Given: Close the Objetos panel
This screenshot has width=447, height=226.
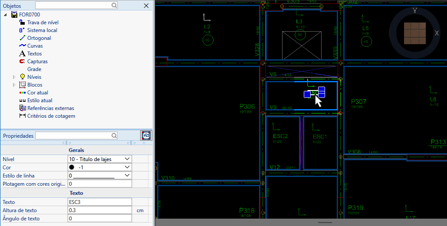Looking at the screenshot, I should pyautogui.click(x=146, y=6).
